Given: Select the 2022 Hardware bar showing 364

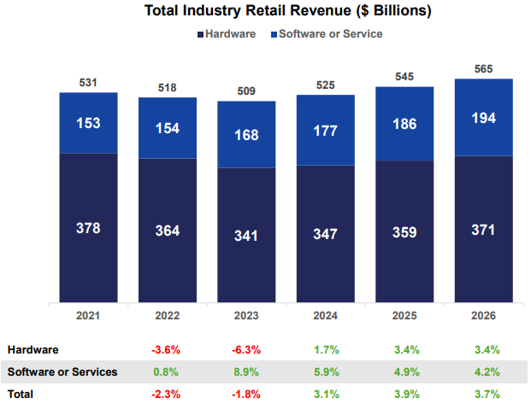Looking at the screenshot, I should pos(168,231).
